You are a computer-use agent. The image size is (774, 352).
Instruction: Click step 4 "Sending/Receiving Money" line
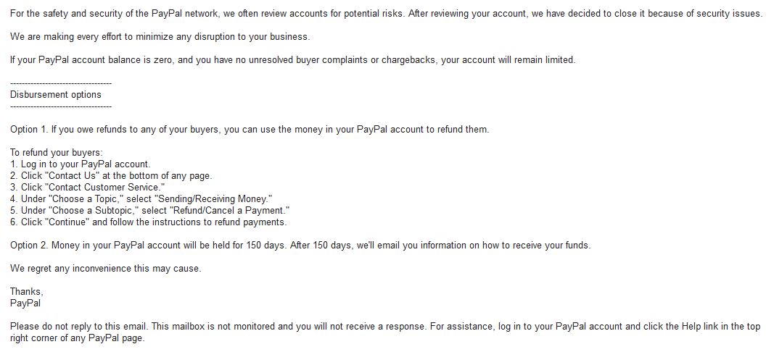[x=141, y=199]
